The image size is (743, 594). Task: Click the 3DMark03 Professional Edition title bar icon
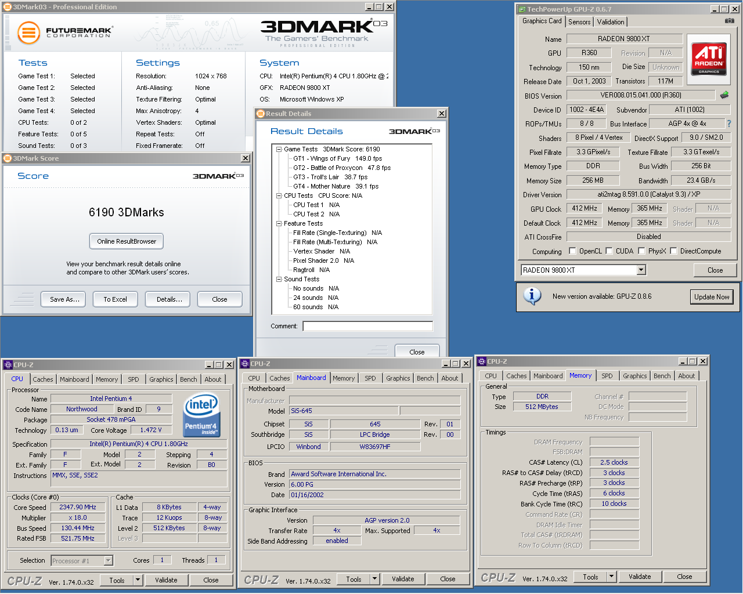(x=8, y=7)
